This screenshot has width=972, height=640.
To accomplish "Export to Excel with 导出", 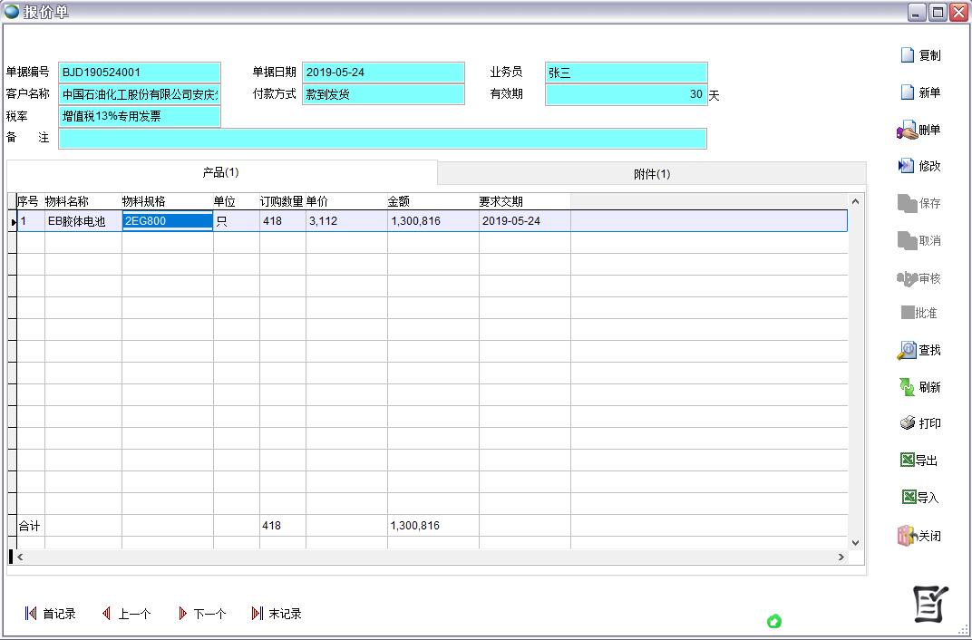I will [x=908, y=461].
